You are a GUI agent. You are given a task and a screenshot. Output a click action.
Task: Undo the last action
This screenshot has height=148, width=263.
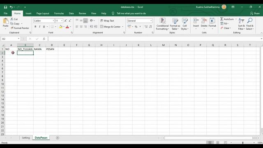pyautogui.click(x=11, y=7)
